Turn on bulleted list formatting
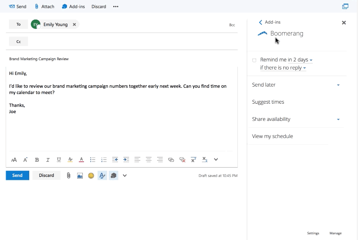Image resolution: width=358 pixels, height=240 pixels. point(93,160)
